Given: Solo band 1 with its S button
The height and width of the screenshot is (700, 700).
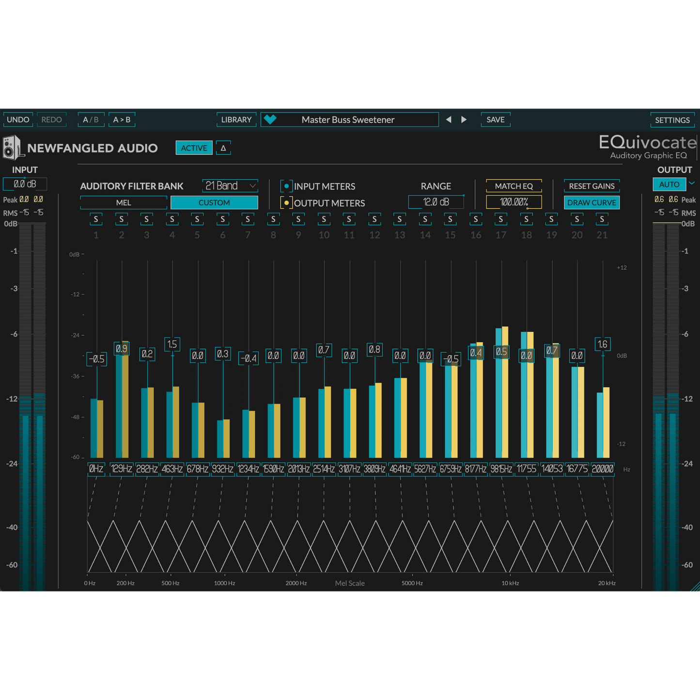Looking at the screenshot, I should [x=96, y=219].
